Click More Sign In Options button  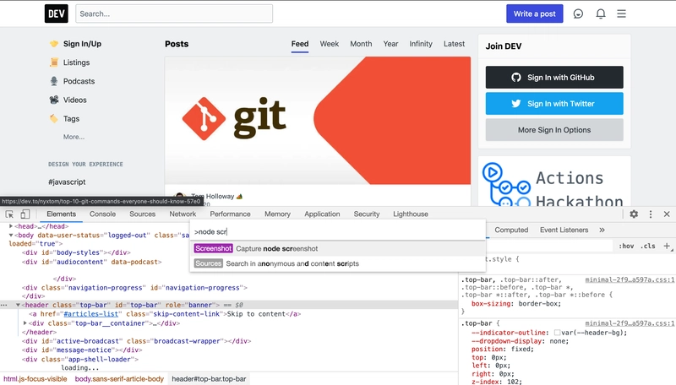554,130
